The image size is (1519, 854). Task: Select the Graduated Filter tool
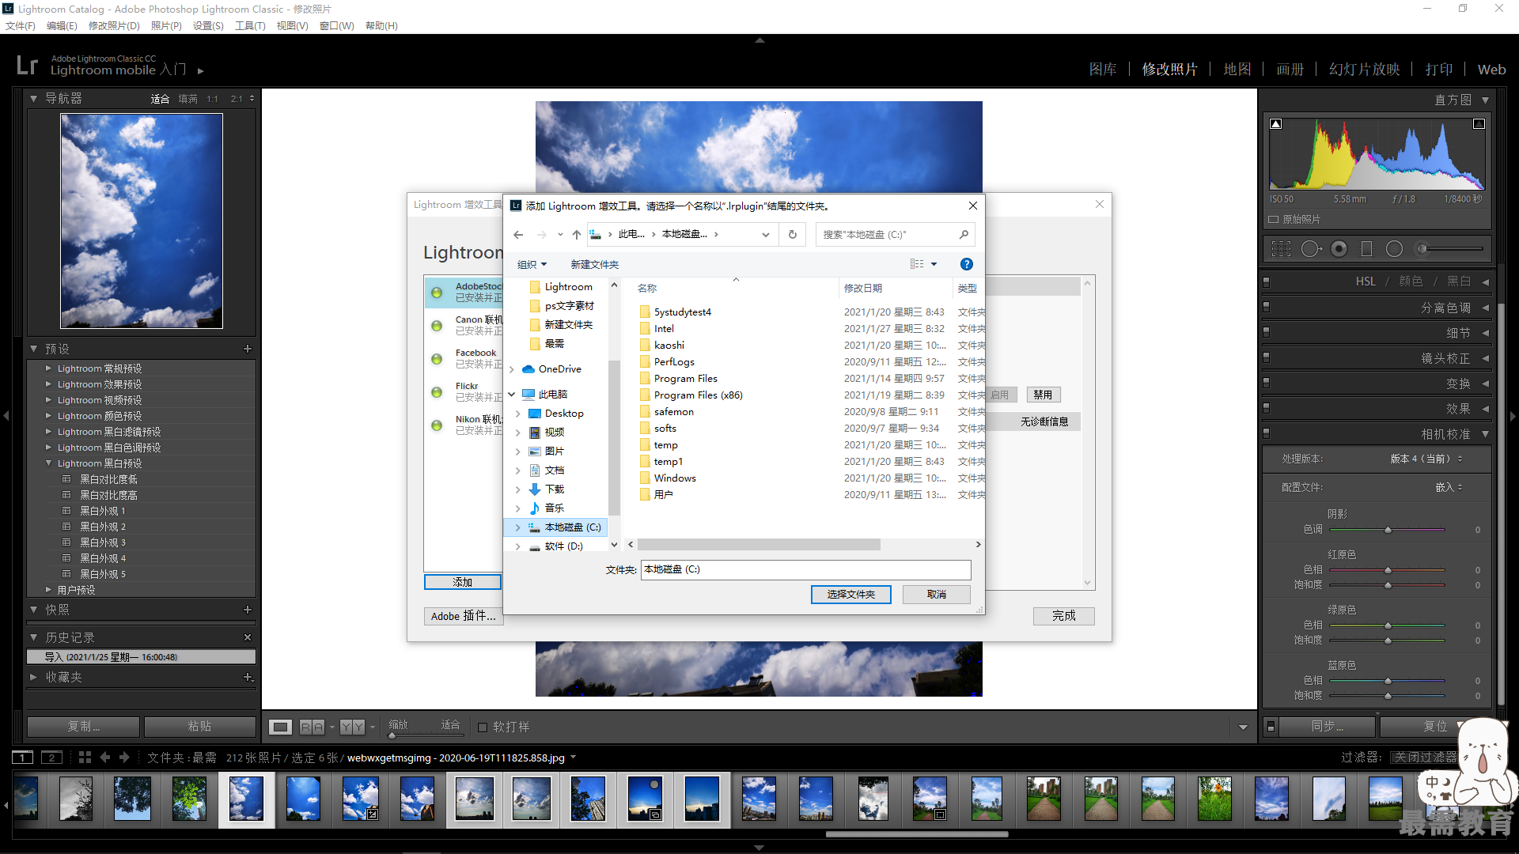click(1366, 249)
